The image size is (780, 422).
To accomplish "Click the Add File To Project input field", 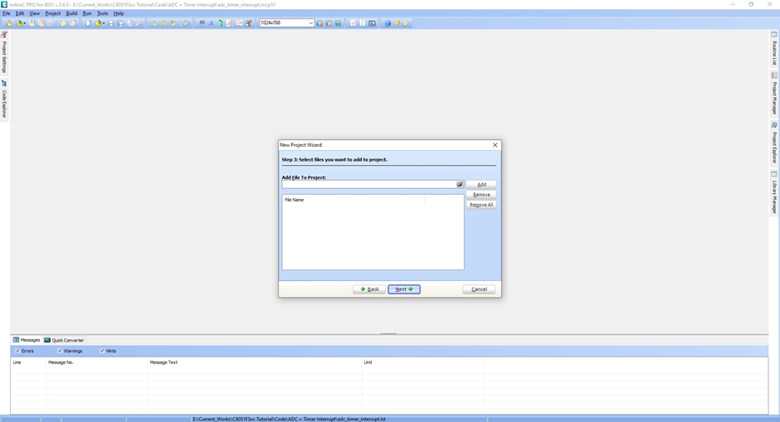I will tap(369, 184).
